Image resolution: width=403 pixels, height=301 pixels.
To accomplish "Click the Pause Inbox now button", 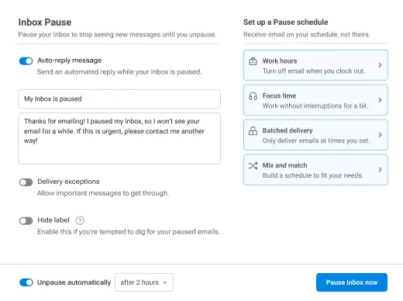I will 352,282.
